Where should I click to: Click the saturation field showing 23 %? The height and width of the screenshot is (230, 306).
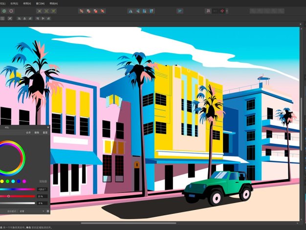tap(42, 196)
